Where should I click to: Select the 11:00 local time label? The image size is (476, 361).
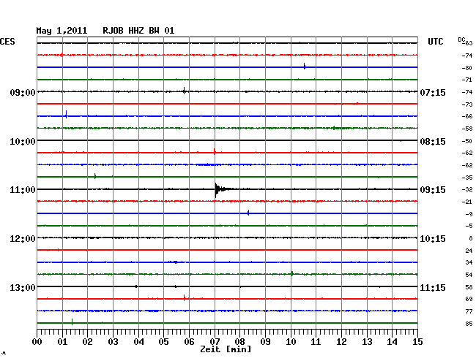(23, 190)
